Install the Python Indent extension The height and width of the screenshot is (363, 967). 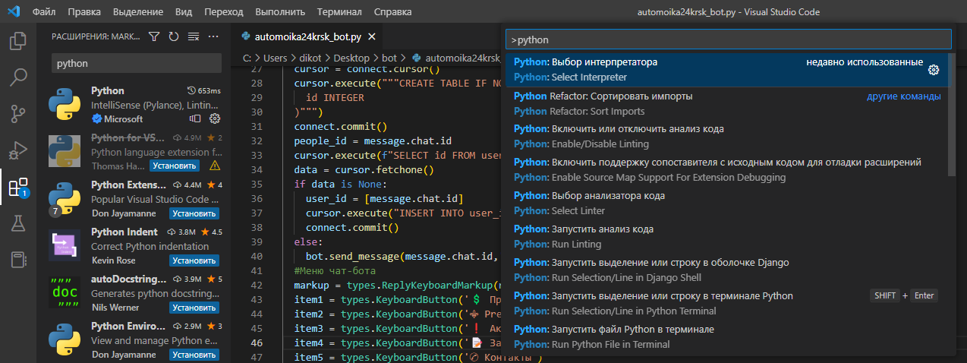[x=194, y=260]
